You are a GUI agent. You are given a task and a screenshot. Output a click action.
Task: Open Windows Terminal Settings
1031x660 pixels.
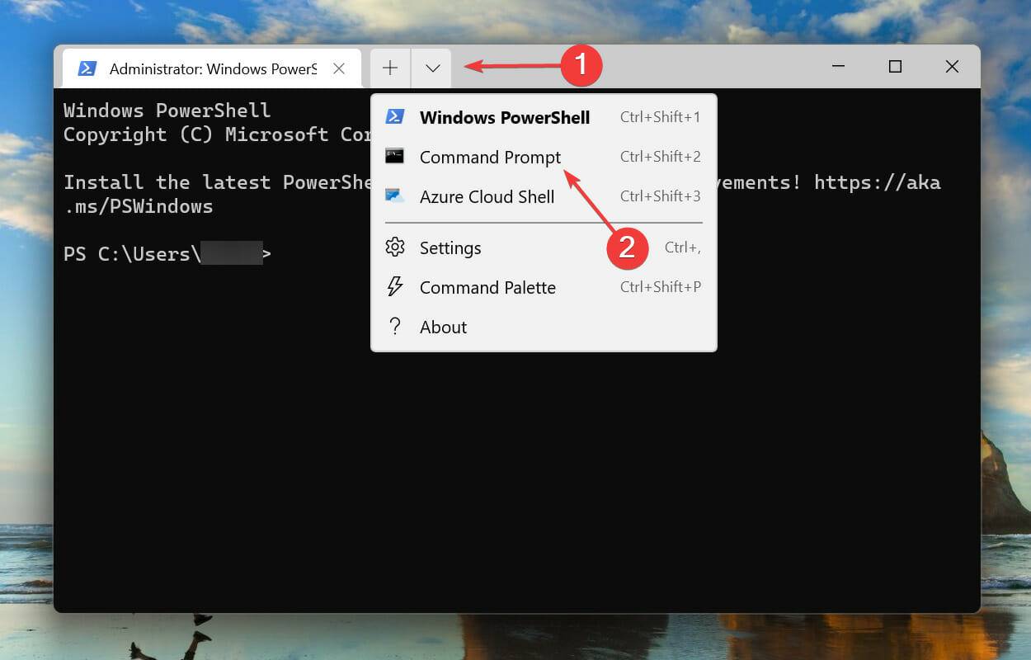(450, 247)
